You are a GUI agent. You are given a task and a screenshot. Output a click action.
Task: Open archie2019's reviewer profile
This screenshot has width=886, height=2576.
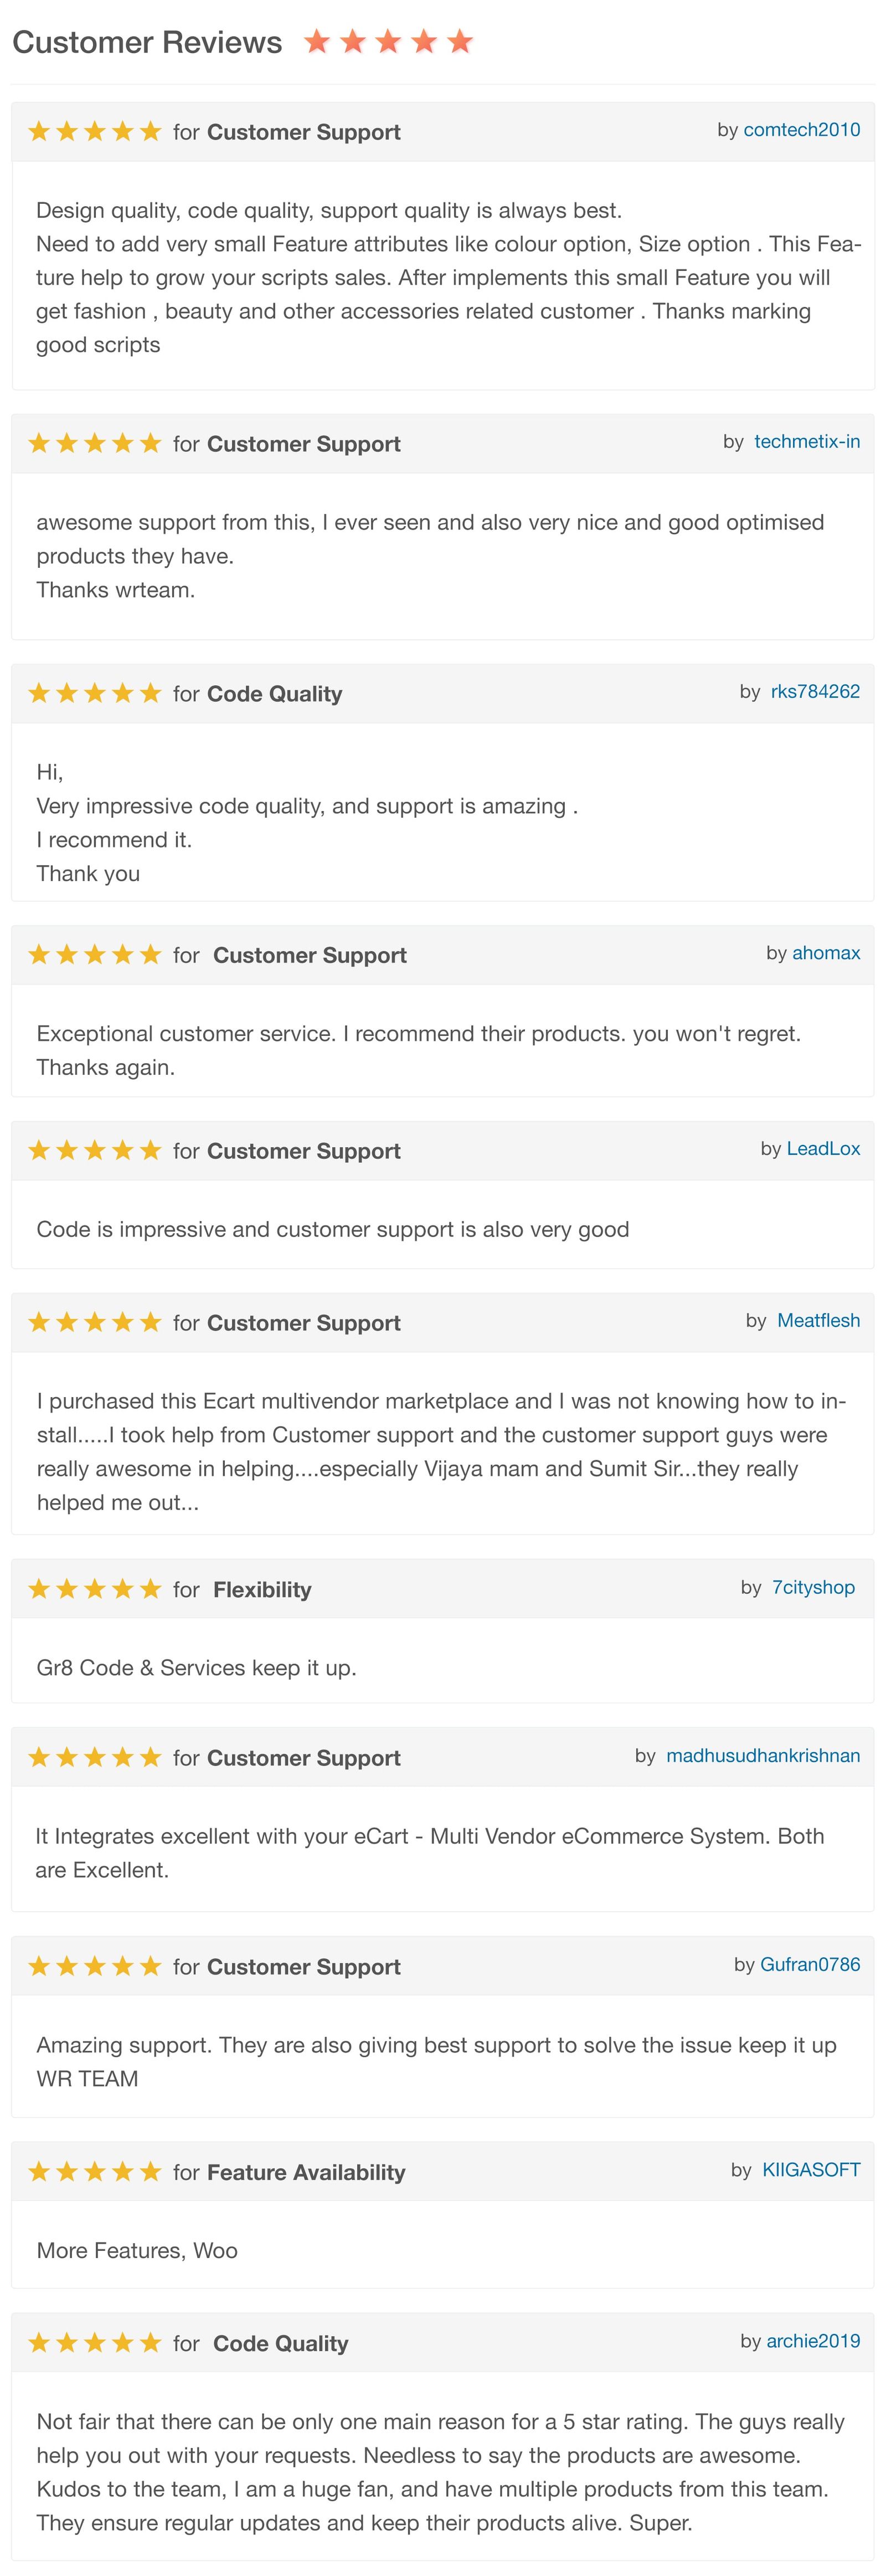click(813, 2341)
